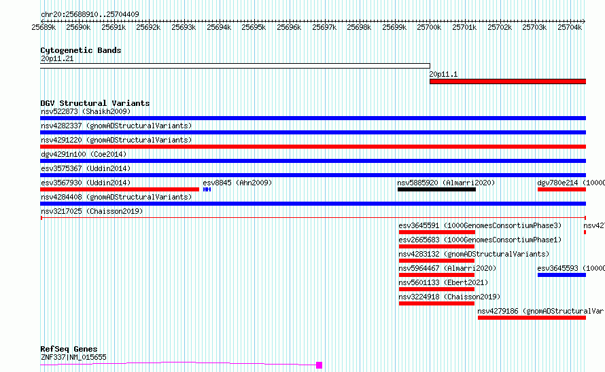Click the esv2665683 1000Genomes Phase1 label
Screen dimensions: 605x372
coord(480,240)
